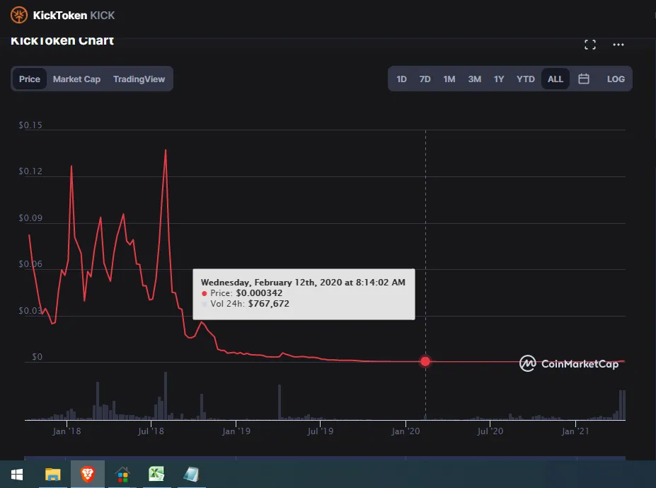This screenshot has height=488, width=656.
Task: Click the tall July 2018 volume bar
Action: pos(166,396)
